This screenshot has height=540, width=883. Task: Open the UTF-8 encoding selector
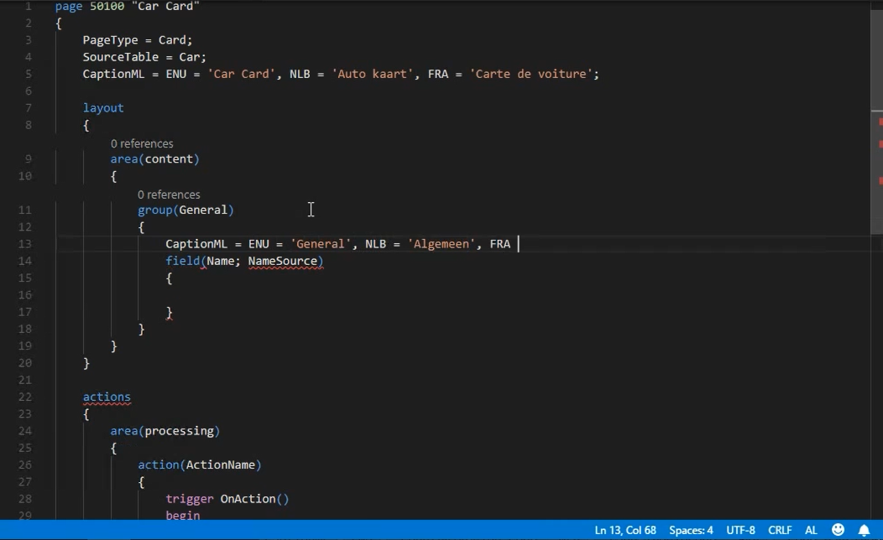(740, 530)
